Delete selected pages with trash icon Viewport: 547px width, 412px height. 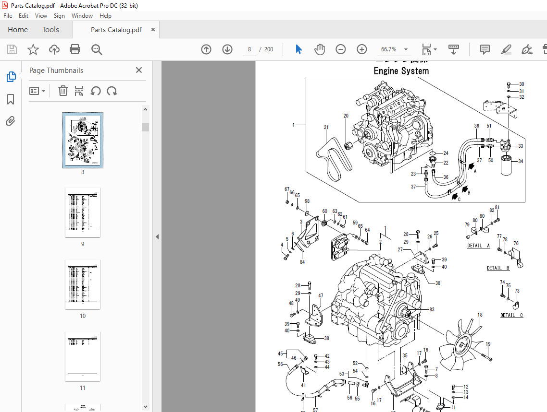coord(63,91)
